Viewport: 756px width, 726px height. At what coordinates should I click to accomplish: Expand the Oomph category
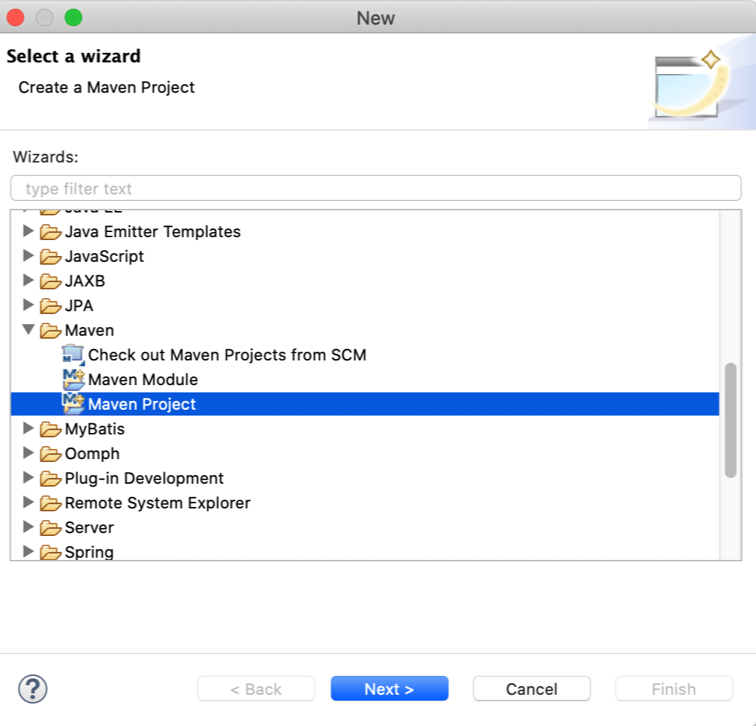(28, 453)
